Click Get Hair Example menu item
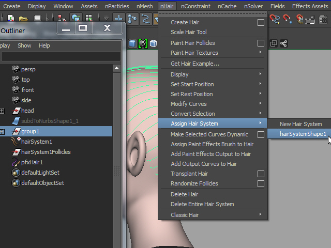This screenshot has width=331, height=248. pyautogui.click(x=213, y=64)
